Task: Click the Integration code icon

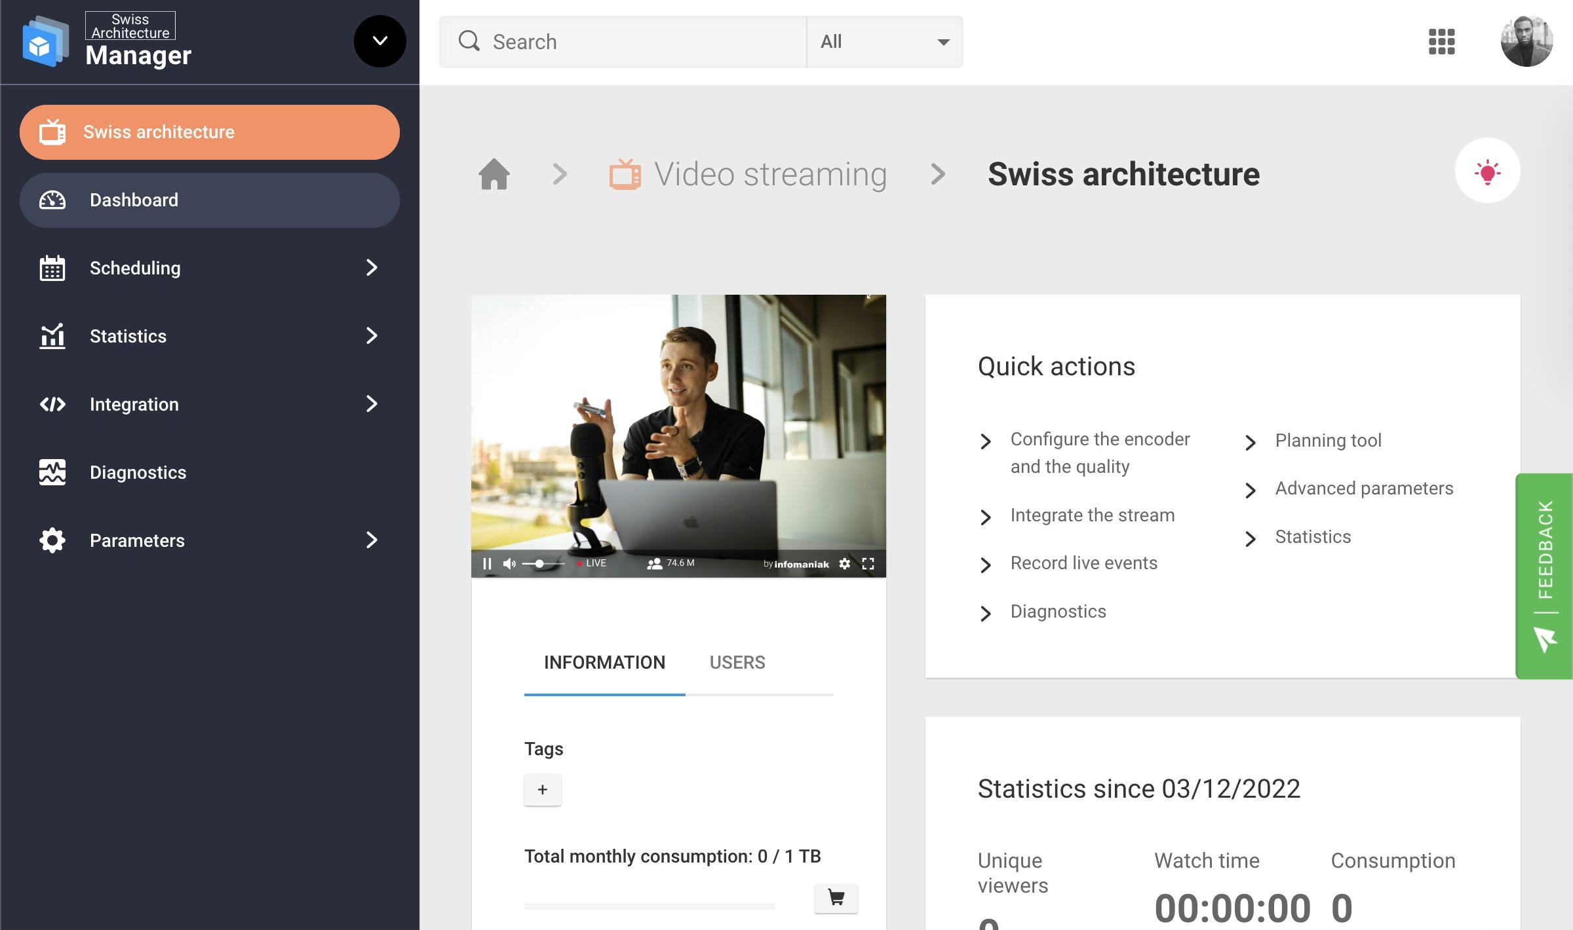Action: pos(52,404)
